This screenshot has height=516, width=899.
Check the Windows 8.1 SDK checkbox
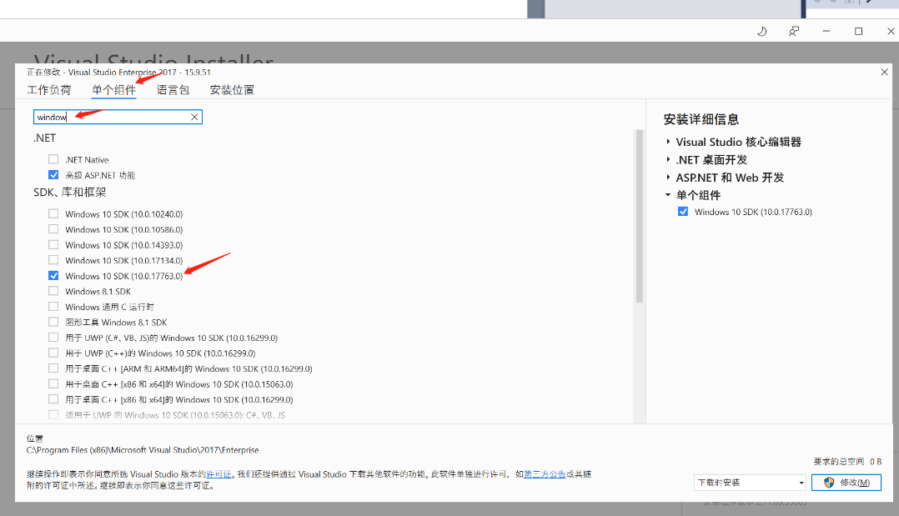(53, 291)
